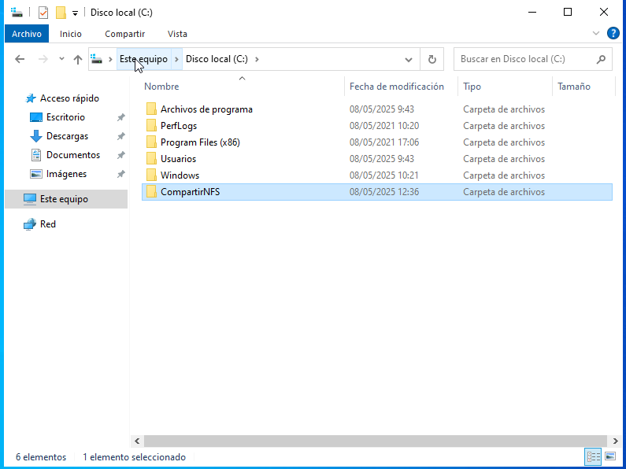Sort by Fecha de modificación column
This screenshot has width=626, height=469.
pos(397,87)
